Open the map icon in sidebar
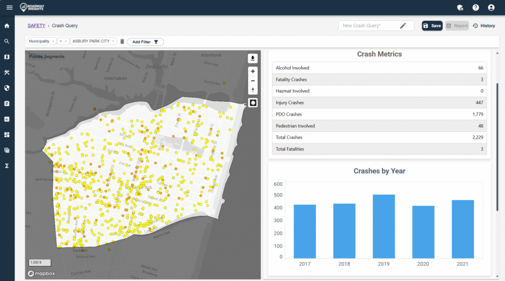Image resolution: width=505 pixels, height=281 pixels. tap(7, 57)
